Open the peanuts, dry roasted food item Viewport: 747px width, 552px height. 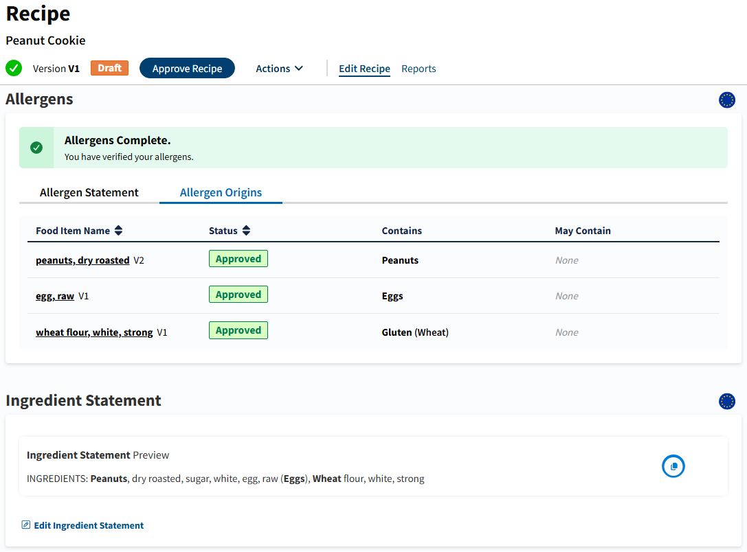[82, 260]
